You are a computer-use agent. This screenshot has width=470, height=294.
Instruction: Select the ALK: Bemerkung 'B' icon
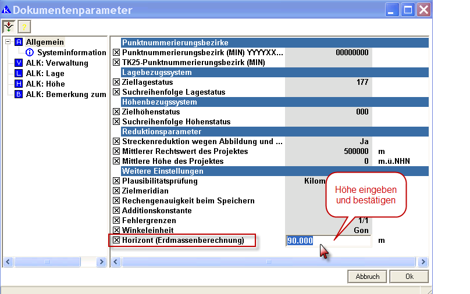pyautogui.click(x=19, y=95)
